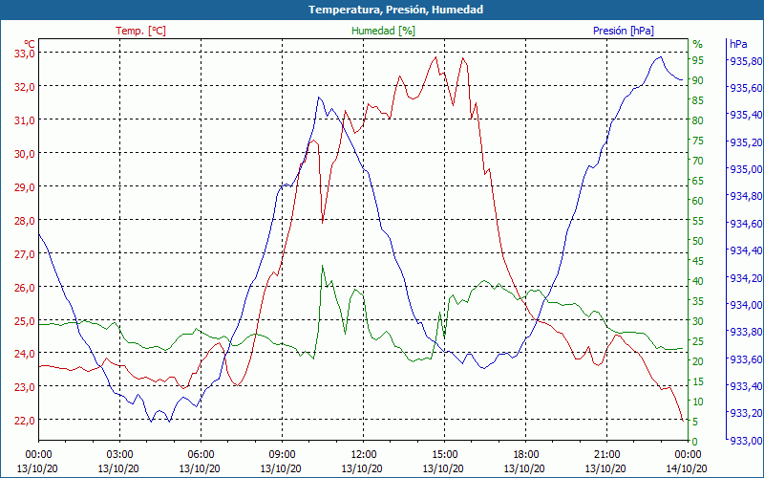
Task: Click the '31,0' temperature axis value
Action: click(x=25, y=120)
